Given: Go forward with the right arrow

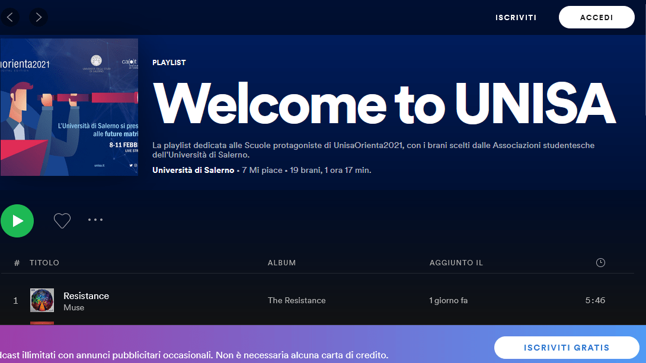Looking at the screenshot, I should pyautogui.click(x=39, y=17).
